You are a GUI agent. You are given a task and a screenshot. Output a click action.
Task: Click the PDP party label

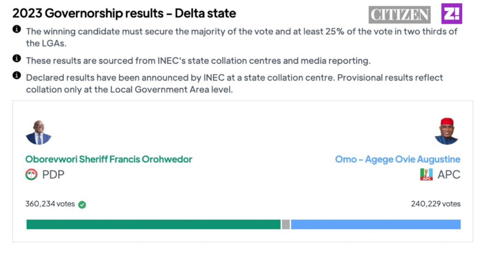(x=53, y=174)
